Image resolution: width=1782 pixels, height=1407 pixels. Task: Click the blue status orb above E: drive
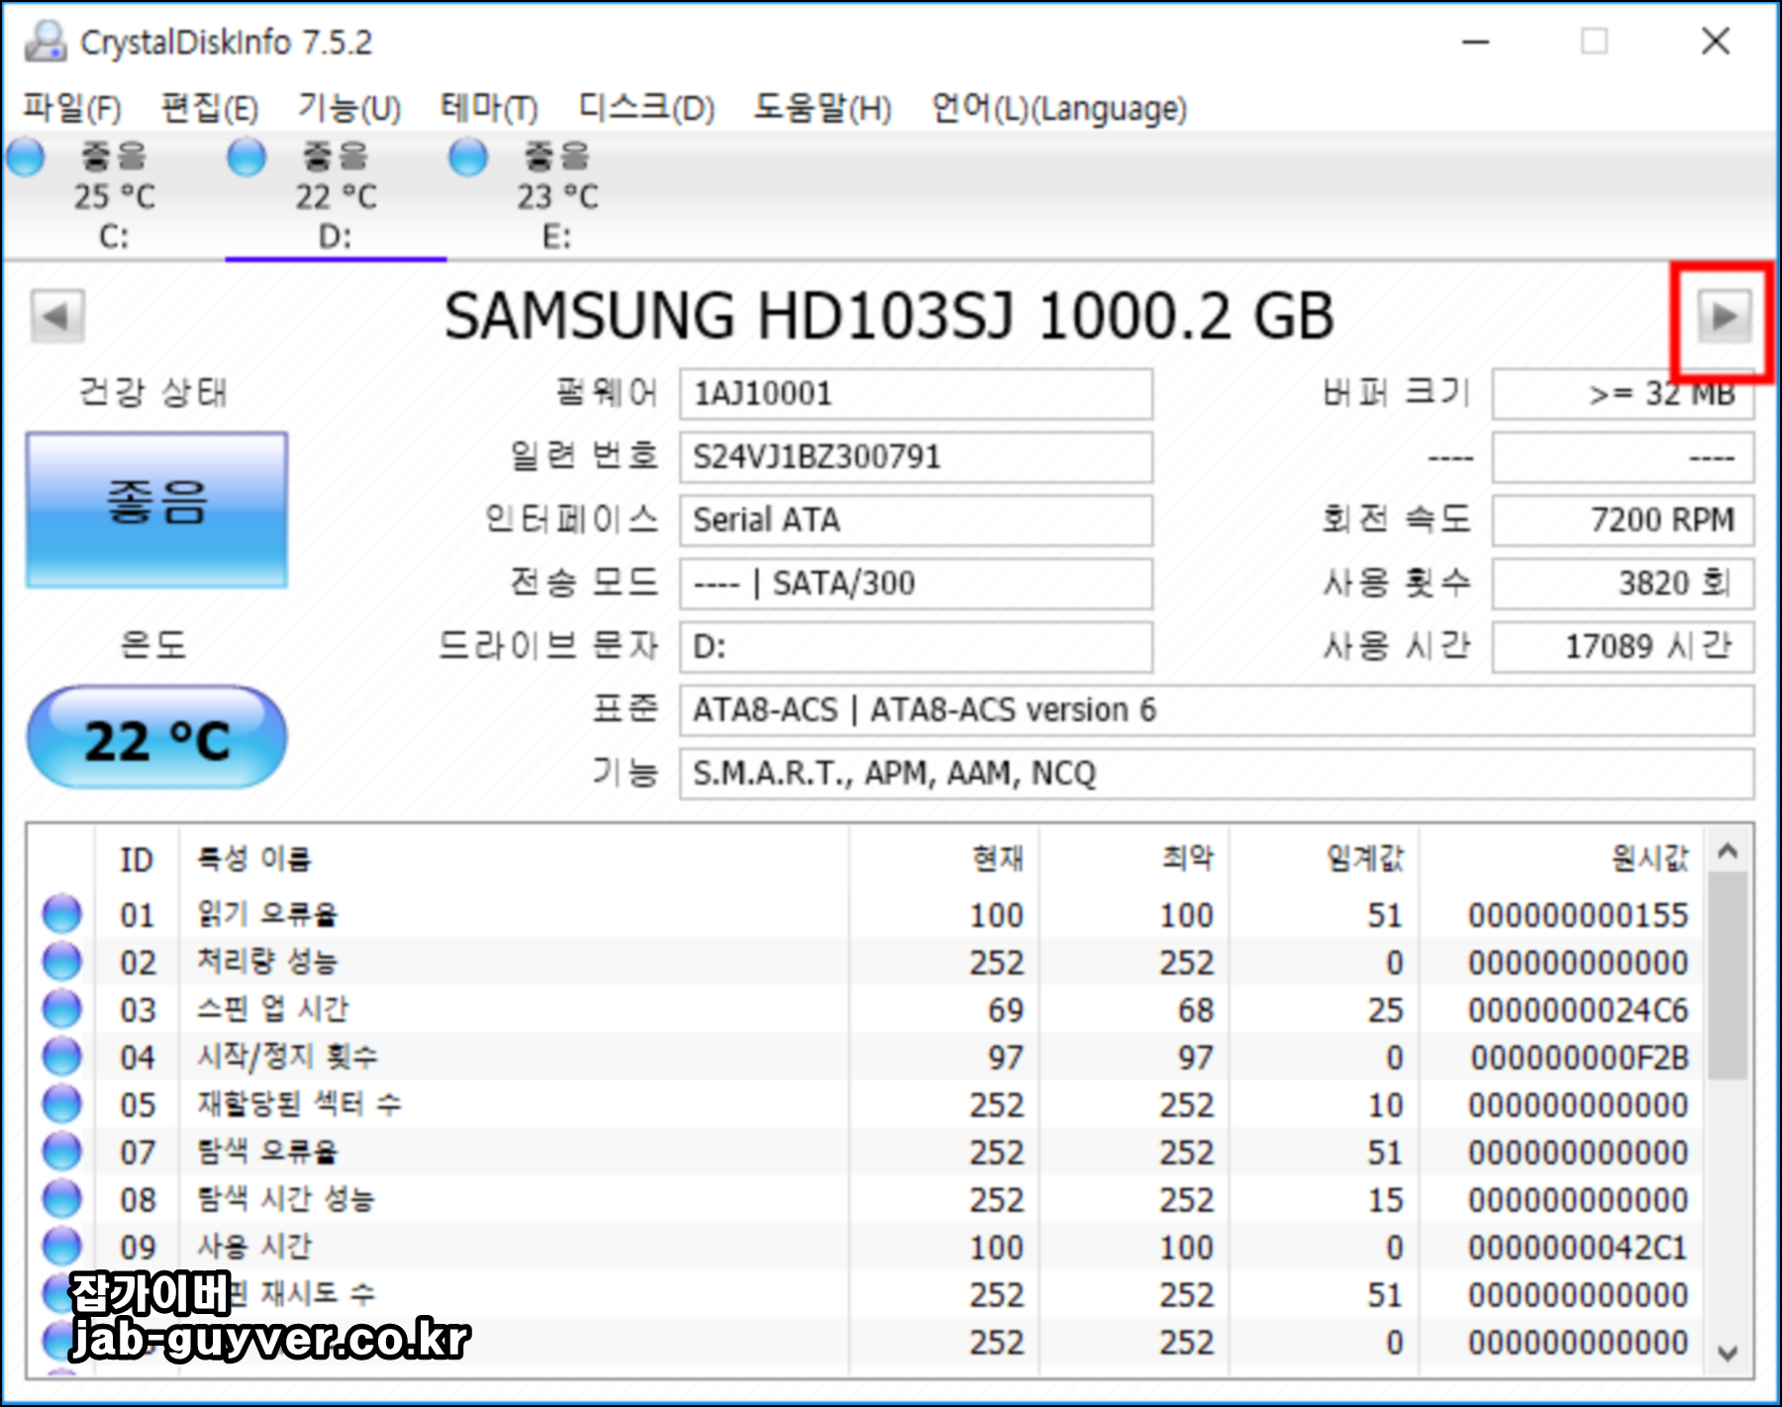pos(468,157)
